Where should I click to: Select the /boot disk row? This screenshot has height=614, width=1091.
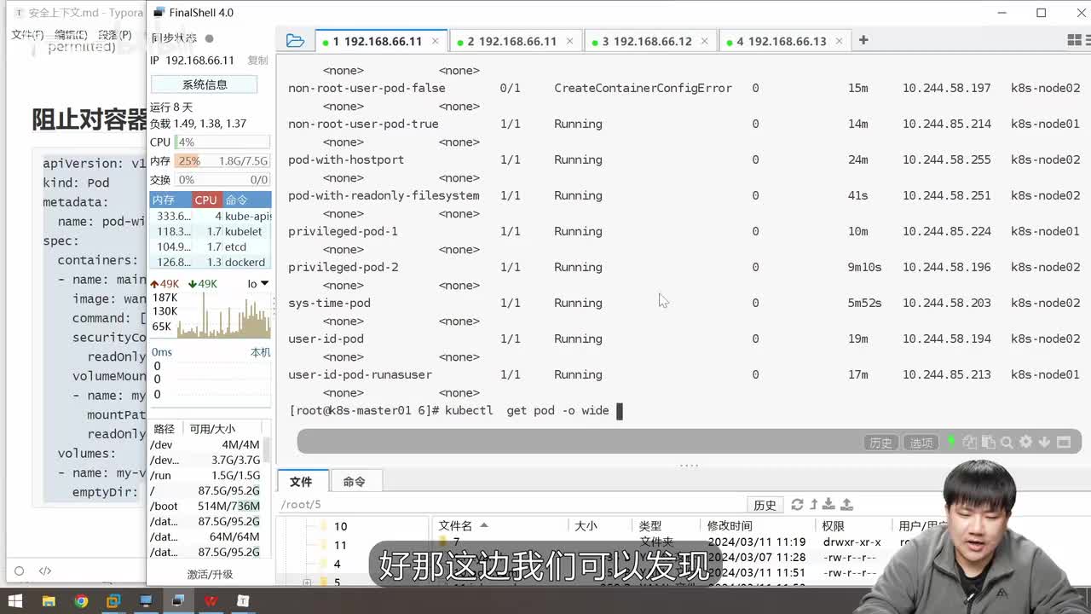pos(205,506)
